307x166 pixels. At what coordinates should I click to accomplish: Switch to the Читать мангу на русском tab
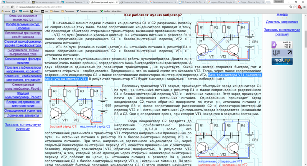(x=45, y=2)
